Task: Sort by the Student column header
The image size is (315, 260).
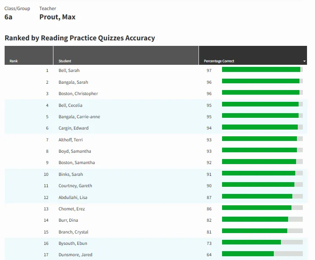Action: [x=126, y=55]
